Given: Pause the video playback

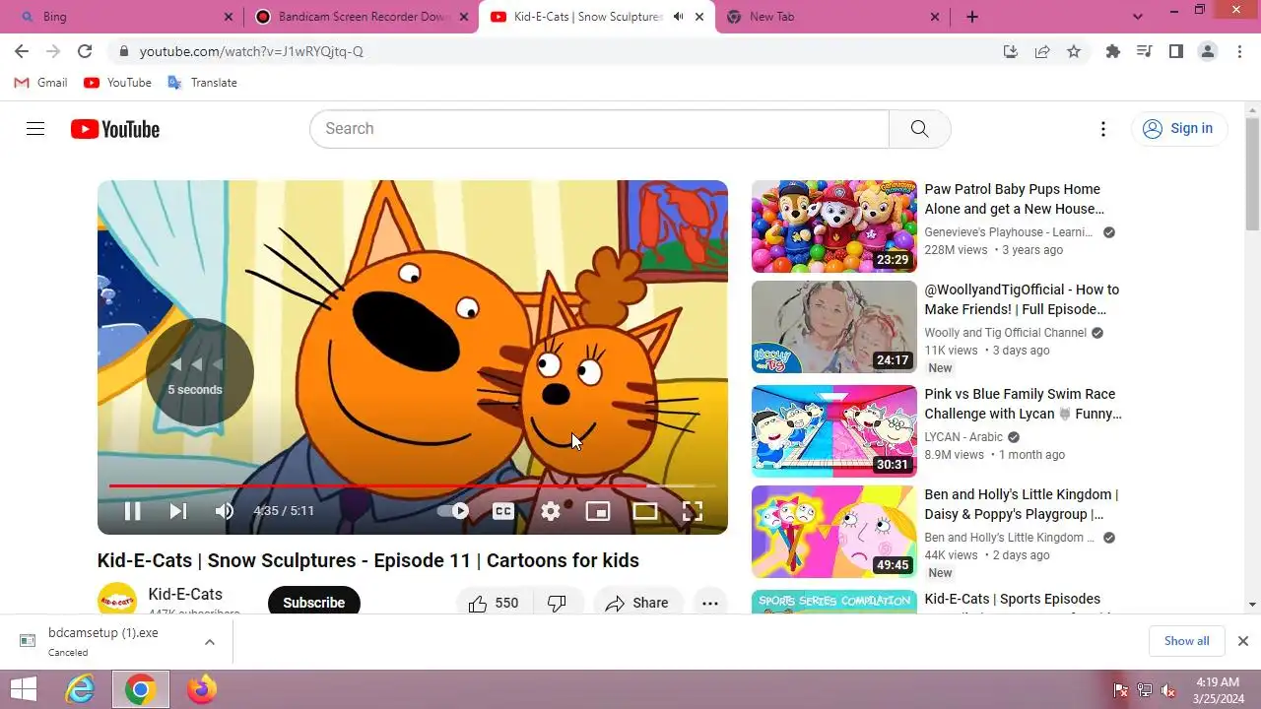Looking at the screenshot, I should pos(132,511).
